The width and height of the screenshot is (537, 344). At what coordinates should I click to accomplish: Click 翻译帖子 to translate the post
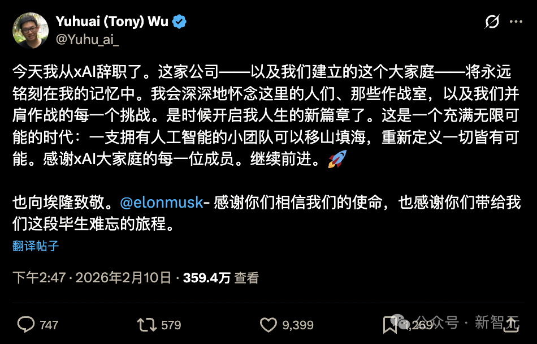click(x=36, y=246)
